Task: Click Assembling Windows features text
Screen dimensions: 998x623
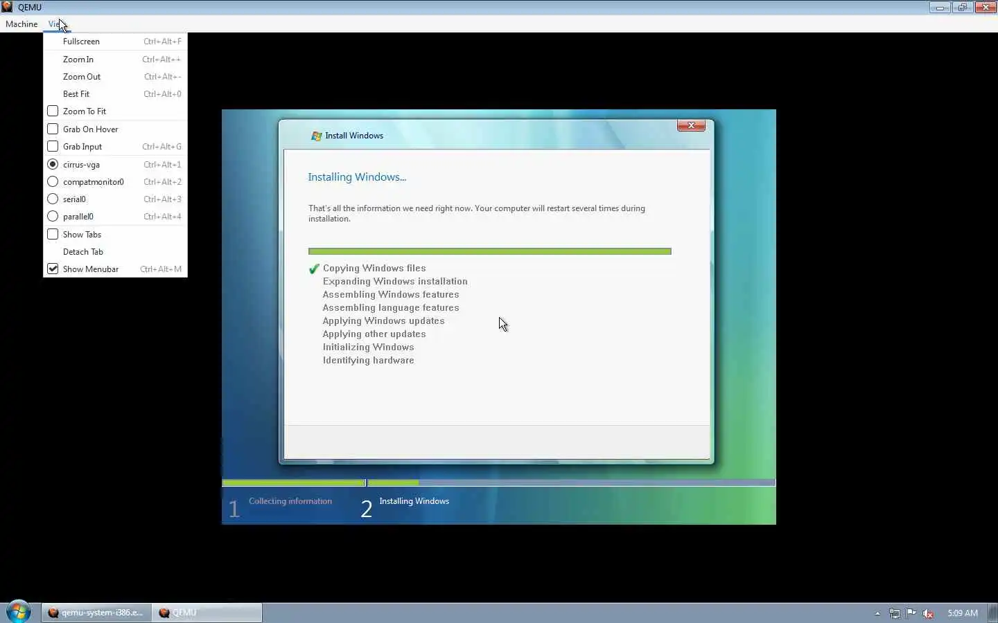Action: tap(391, 295)
